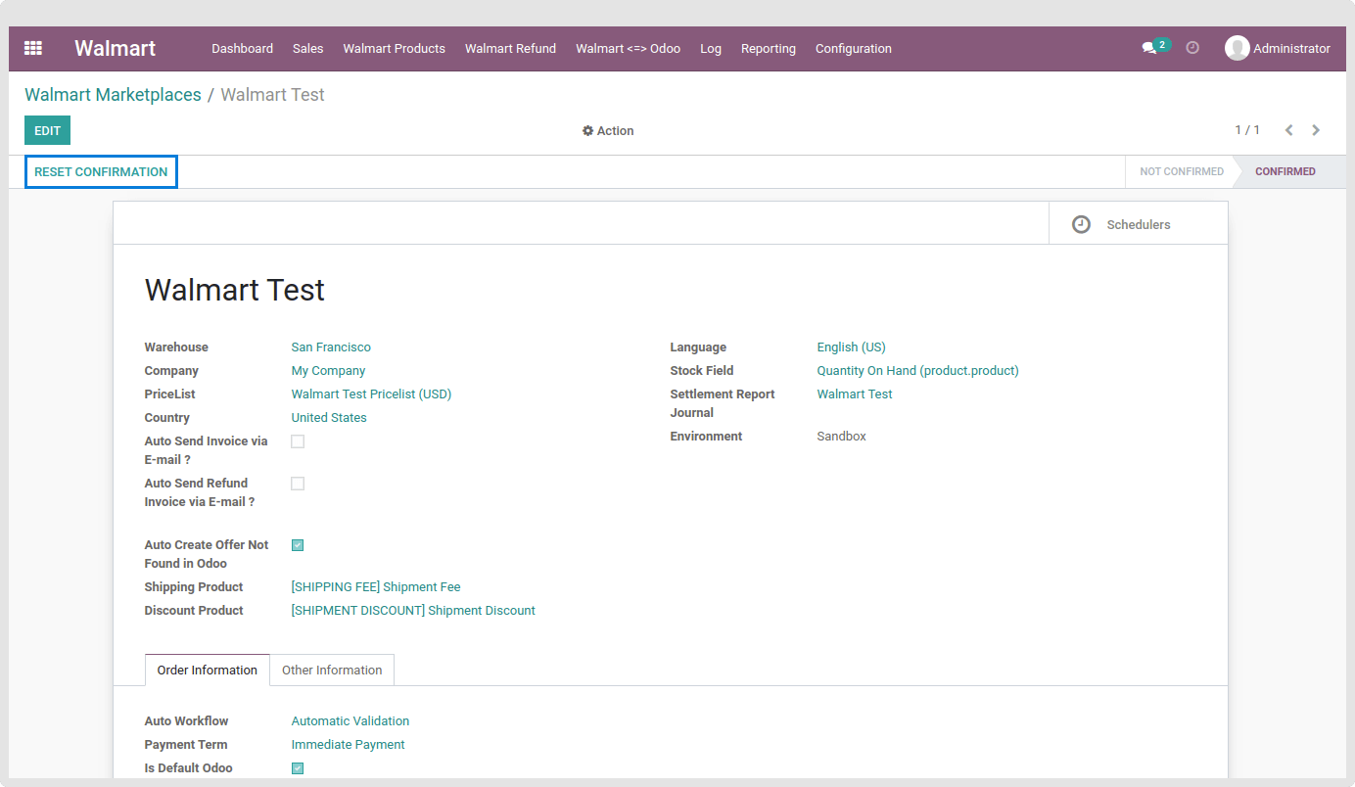Open Walmart Products menu

click(x=394, y=48)
